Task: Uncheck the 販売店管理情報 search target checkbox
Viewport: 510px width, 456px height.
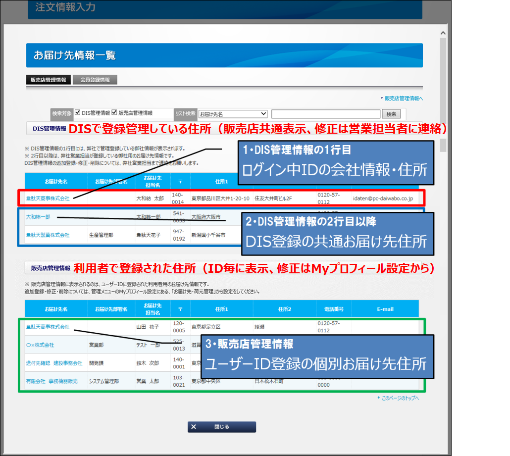Action: pos(114,113)
